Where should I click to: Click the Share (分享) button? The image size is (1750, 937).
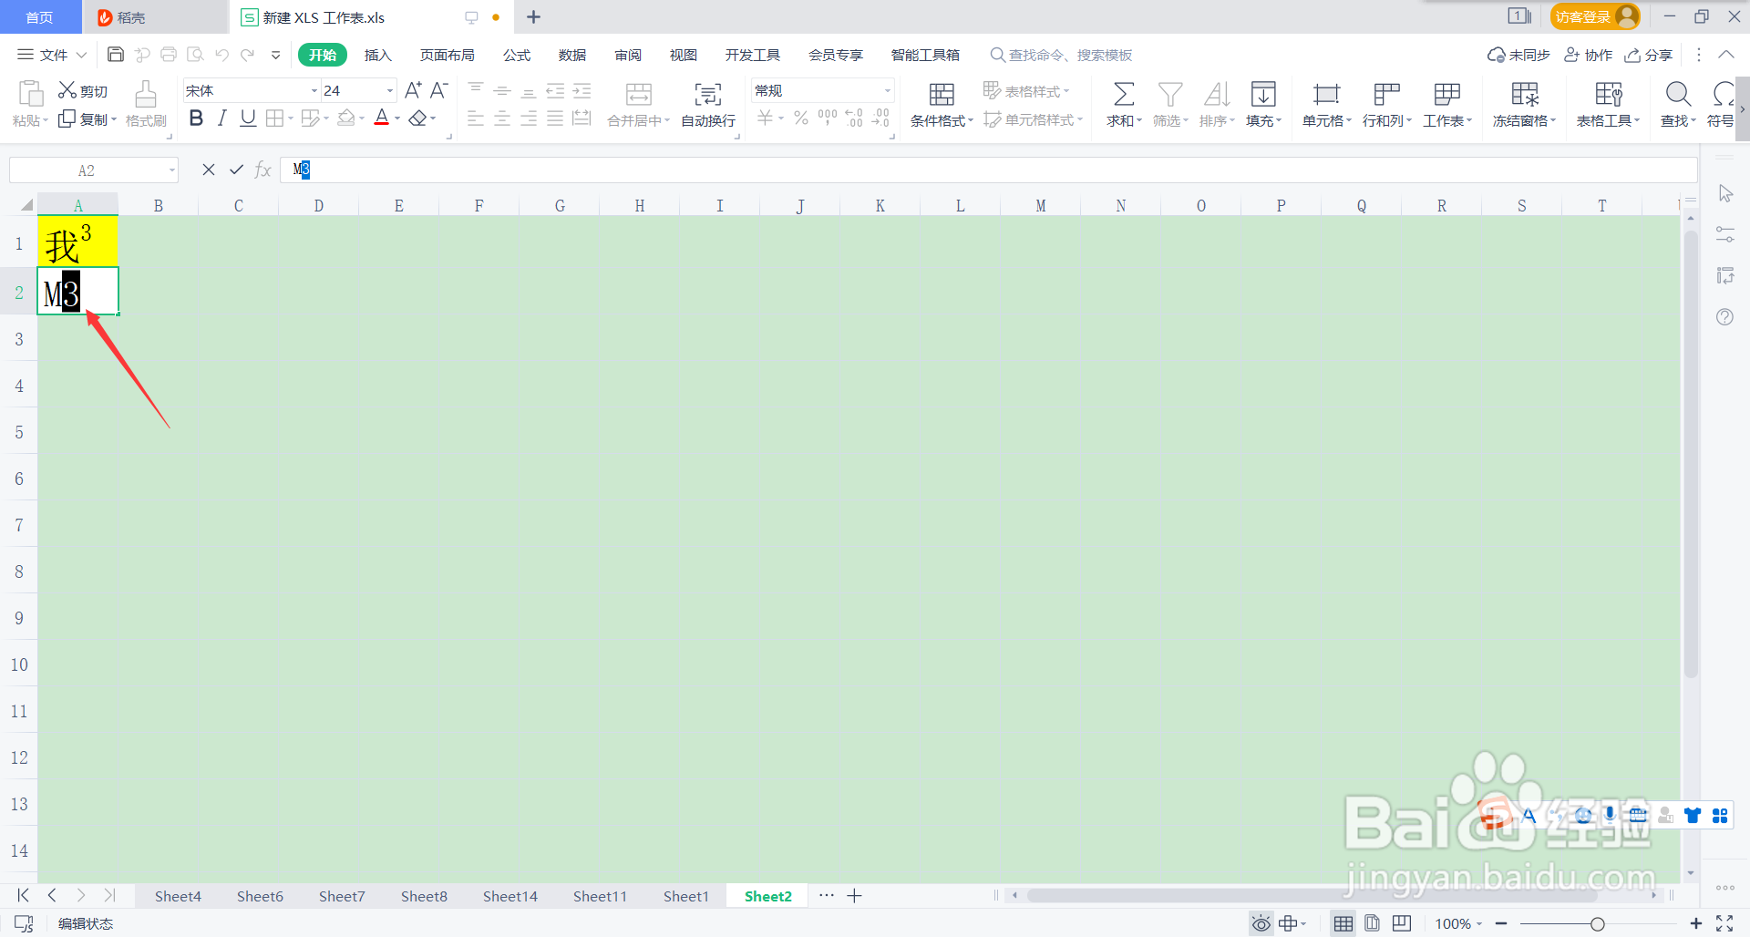pyautogui.click(x=1649, y=55)
